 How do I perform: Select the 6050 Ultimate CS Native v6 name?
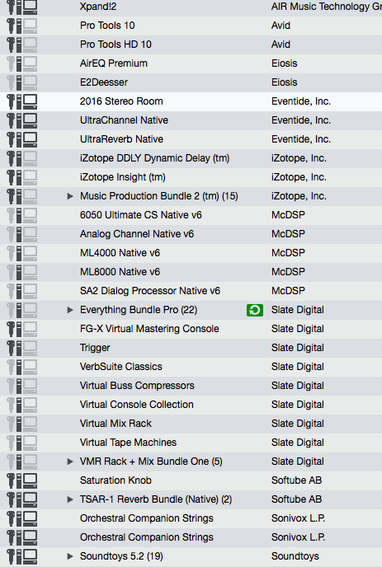coord(140,215)
